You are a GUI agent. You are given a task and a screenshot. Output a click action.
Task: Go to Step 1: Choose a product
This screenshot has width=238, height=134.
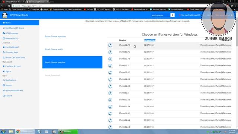pos(55,36)
